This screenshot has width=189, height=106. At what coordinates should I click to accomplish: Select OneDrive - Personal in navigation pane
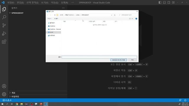(x=54, y=29)
